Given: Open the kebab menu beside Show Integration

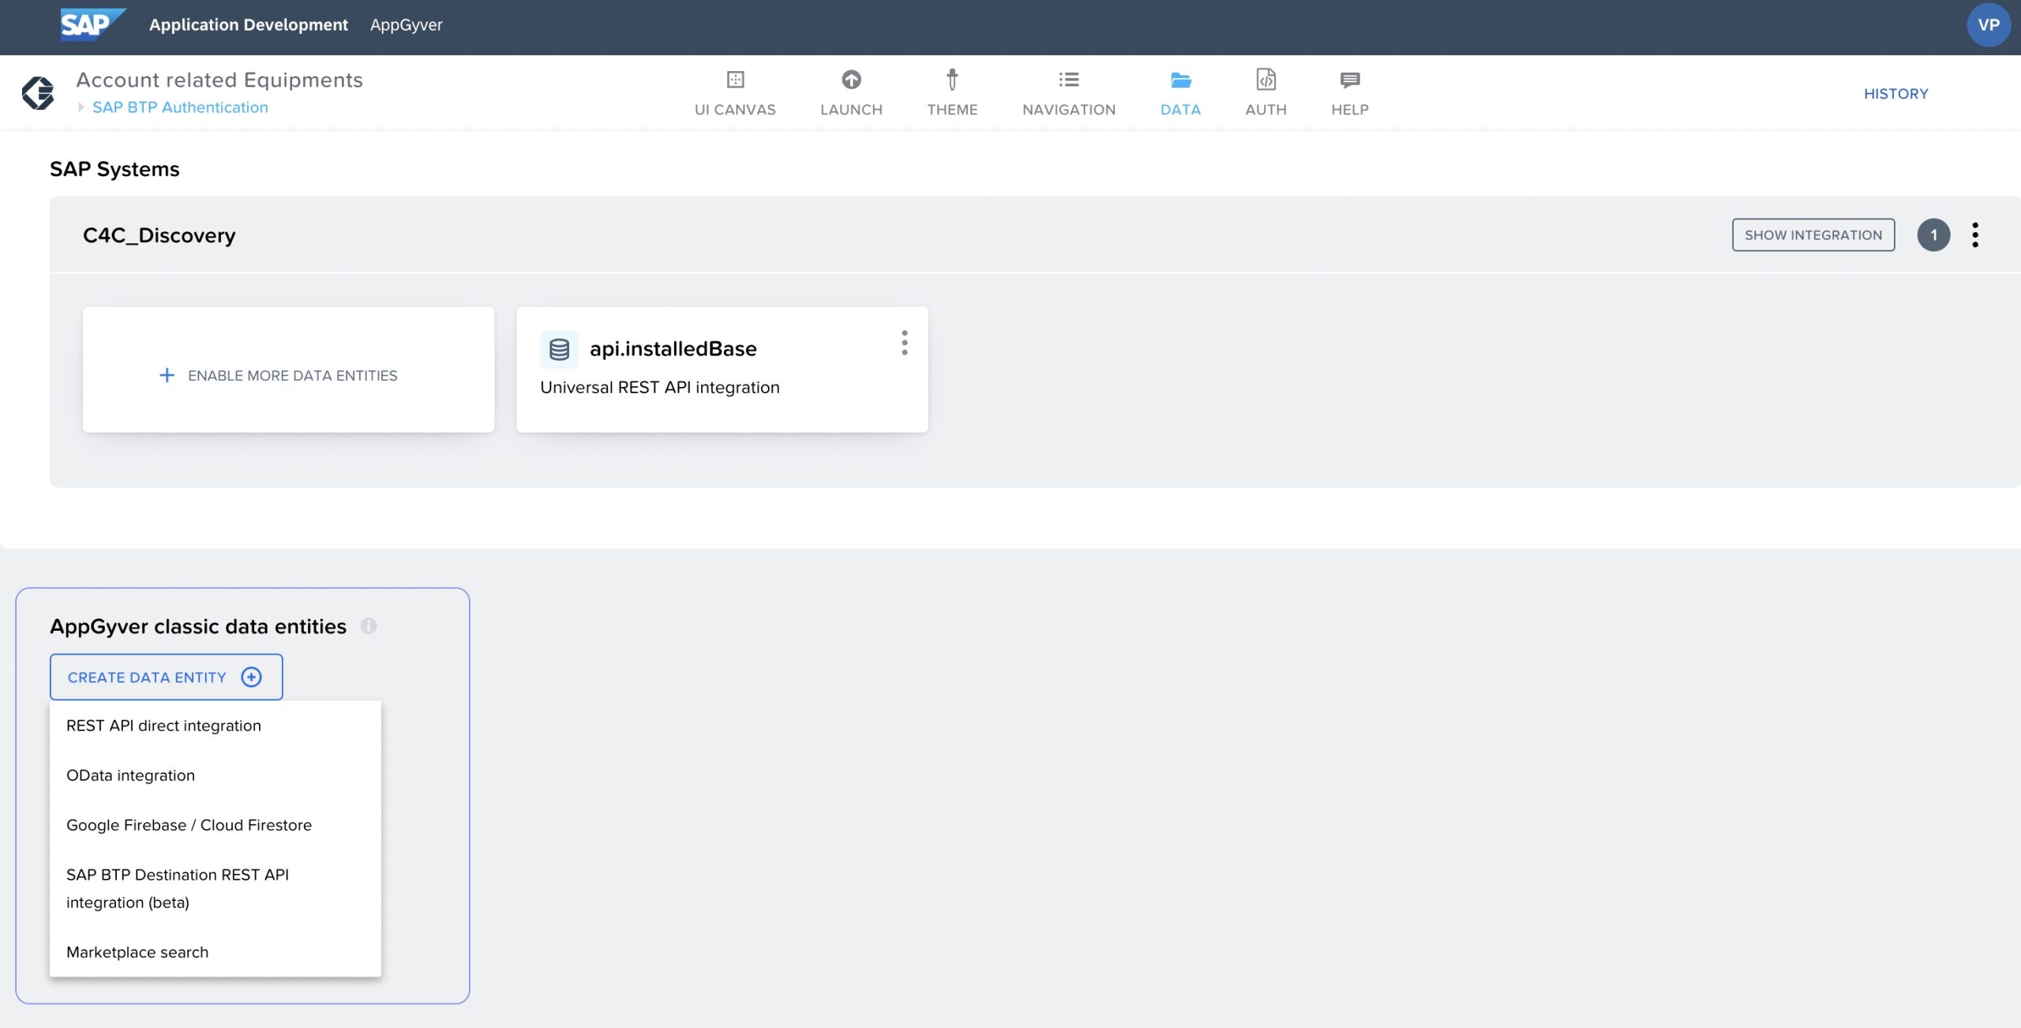Looking at the screenshot, I should [1976, 234].
